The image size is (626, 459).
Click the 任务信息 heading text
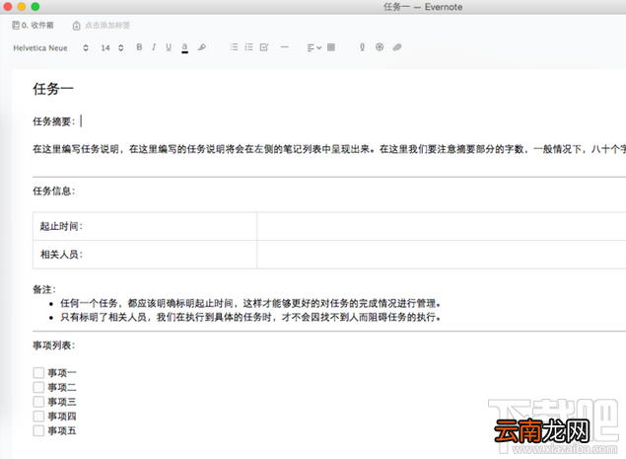pyautogui.click(x=54, y=191)
